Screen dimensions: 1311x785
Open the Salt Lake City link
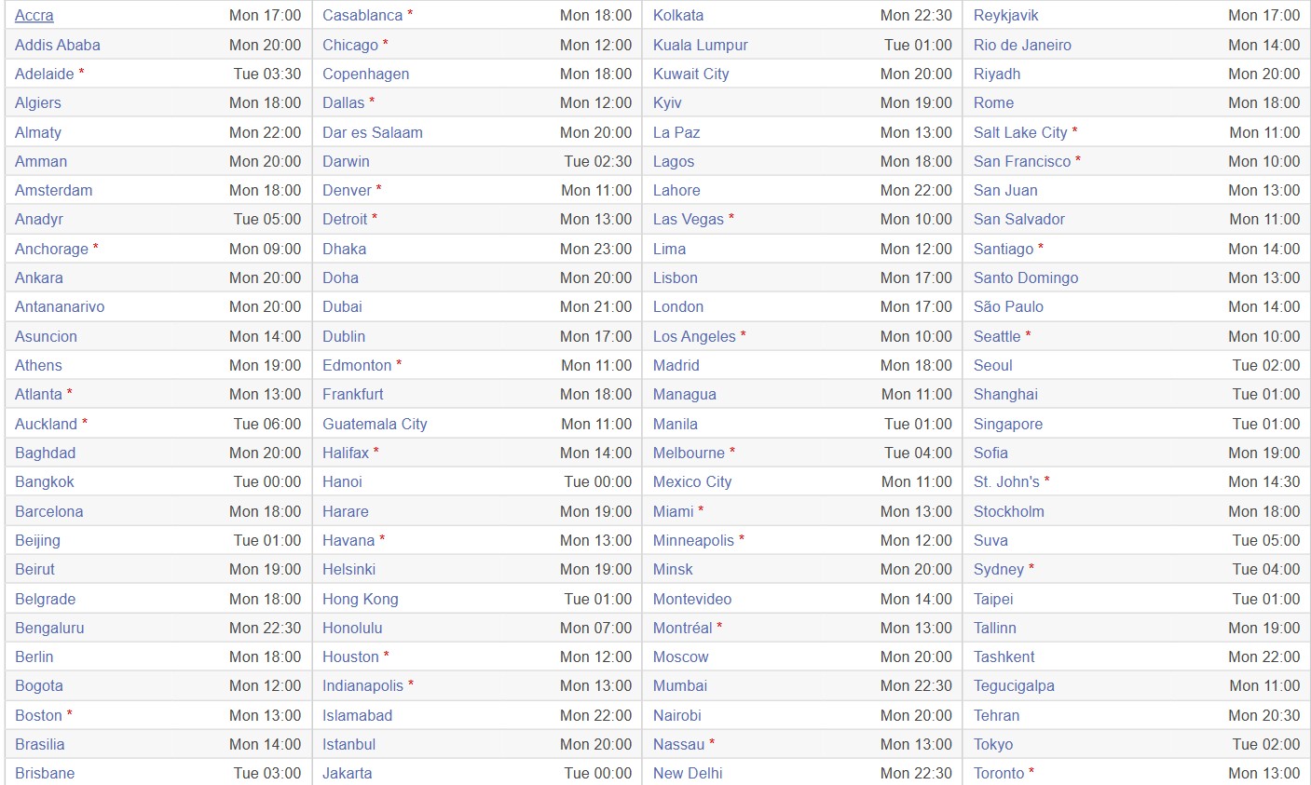(x=1020, y=132)
